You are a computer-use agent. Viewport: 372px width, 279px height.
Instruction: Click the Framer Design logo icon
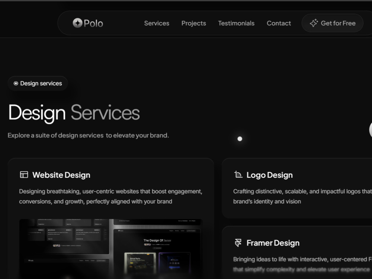[238, 243]
